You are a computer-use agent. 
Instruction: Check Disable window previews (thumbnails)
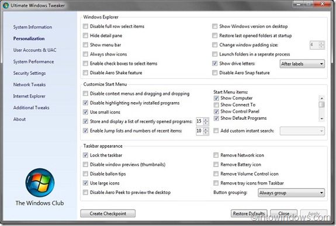85,165
